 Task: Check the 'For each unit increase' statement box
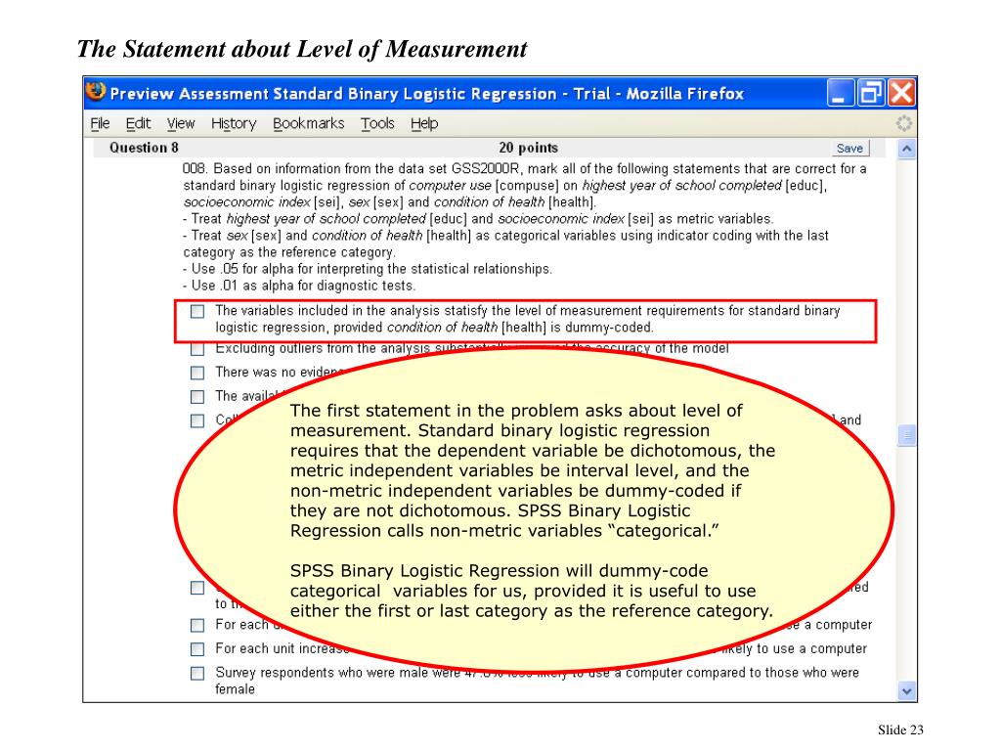click(197, 649)
